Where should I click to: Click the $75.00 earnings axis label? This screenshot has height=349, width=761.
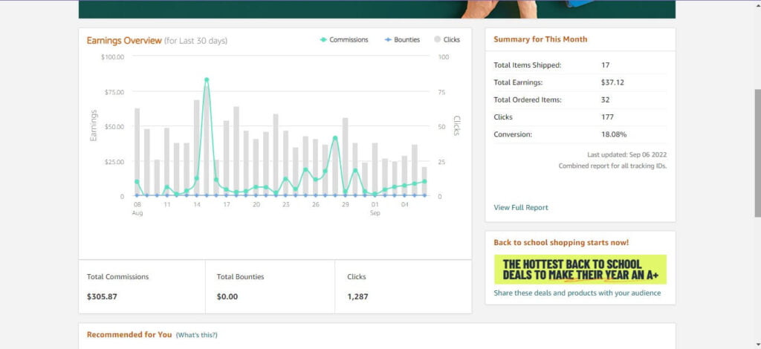pyautogui.click(x=113, y=91)
